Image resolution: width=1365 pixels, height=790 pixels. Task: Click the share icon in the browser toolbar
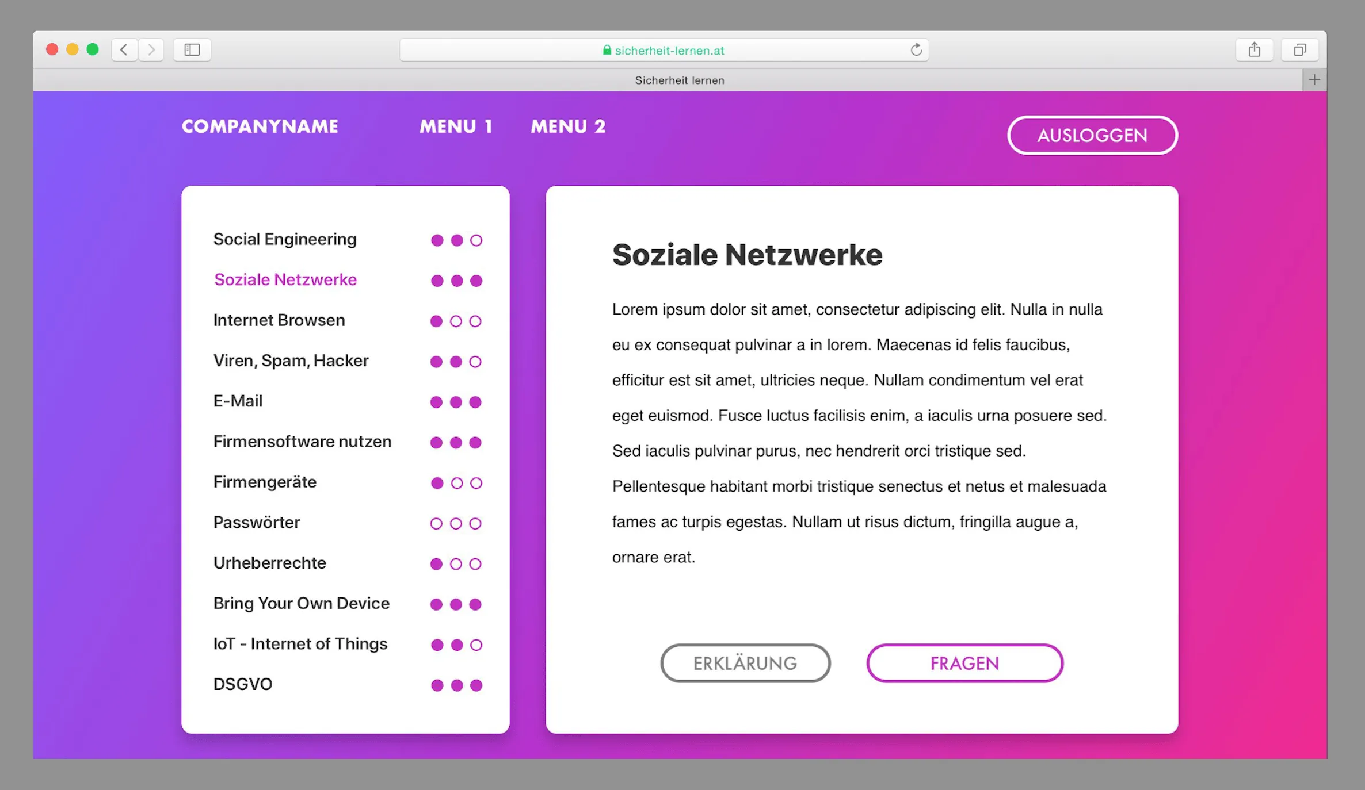pyautogui.click(x=1254, y=49)
